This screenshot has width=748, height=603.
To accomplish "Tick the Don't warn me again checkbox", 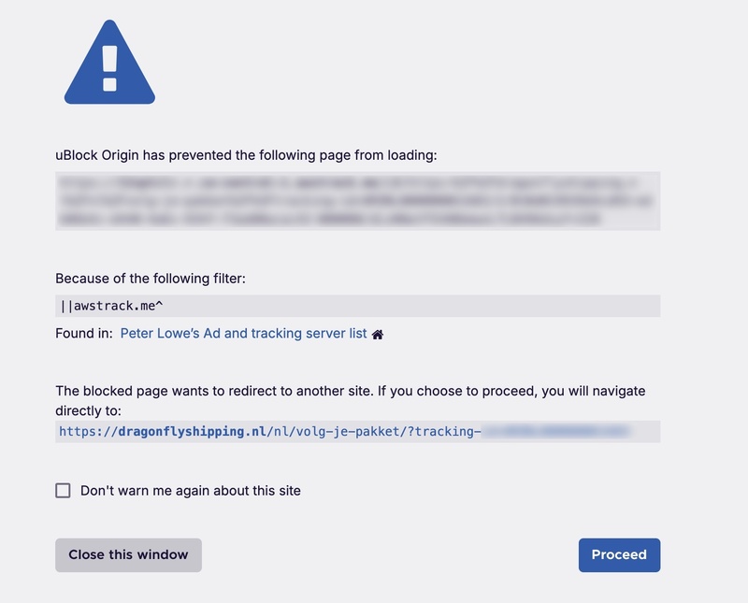I will (64, 490).
